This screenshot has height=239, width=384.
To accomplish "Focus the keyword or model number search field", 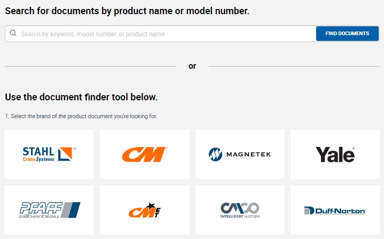I will coord(160,34).
